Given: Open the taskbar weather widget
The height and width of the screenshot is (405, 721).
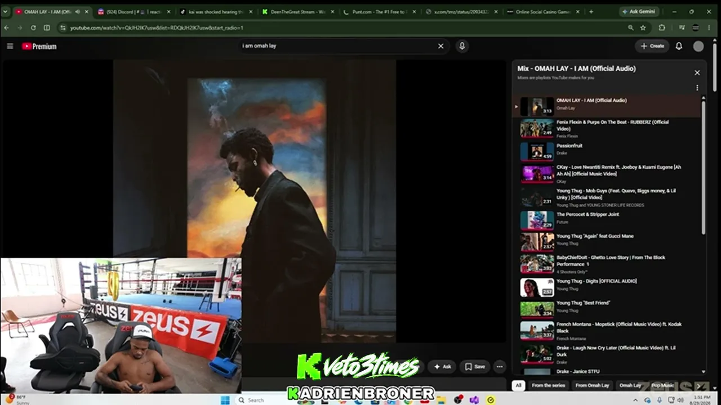Looking at the screenshot, I should pyautogui.click(x=18, y=400).
